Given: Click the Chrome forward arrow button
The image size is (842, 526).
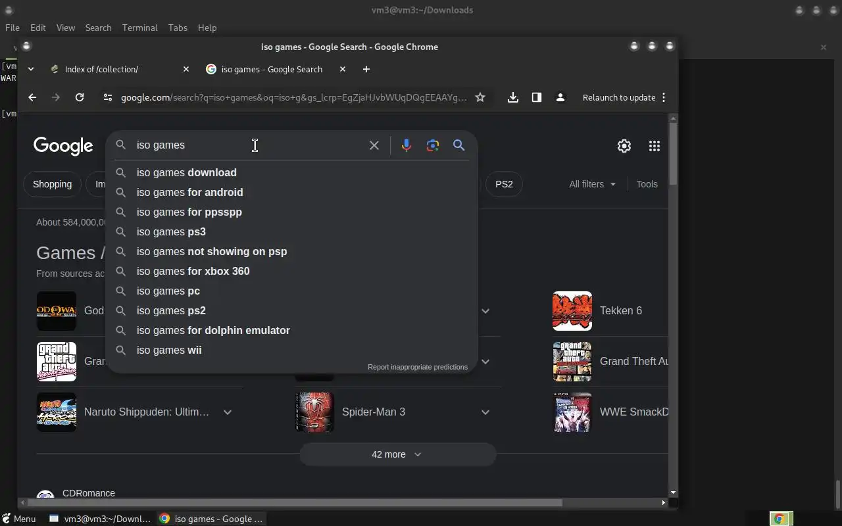Looking at the screenshot, I should pos(56,97).
